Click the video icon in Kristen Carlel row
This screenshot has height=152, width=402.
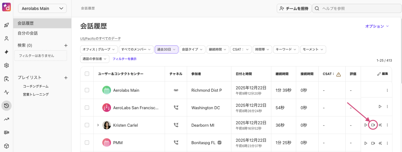(373, 125)
